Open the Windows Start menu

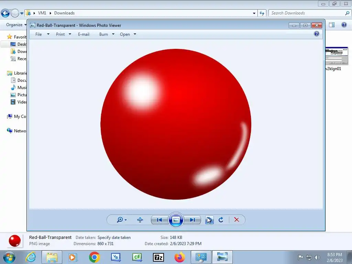point(9,257)
